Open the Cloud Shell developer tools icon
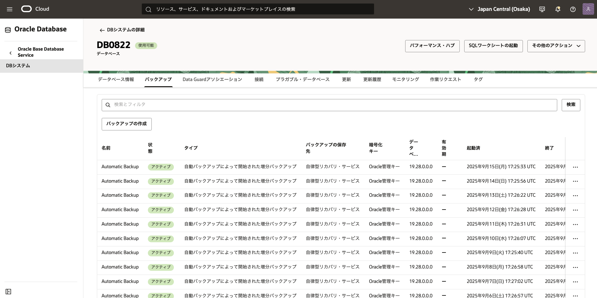Image resolution: width=597 pixels, height=298 pixels. point(542,9)
